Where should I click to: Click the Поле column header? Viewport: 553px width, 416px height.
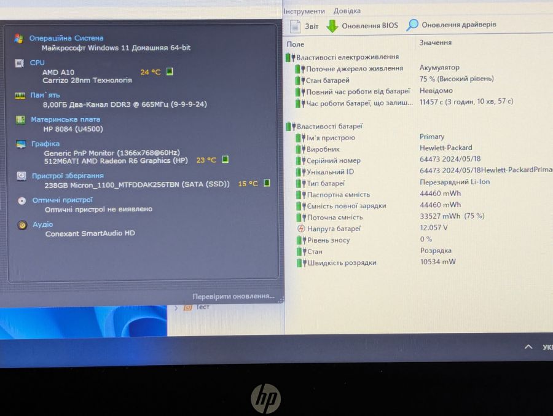click(295, 44)
